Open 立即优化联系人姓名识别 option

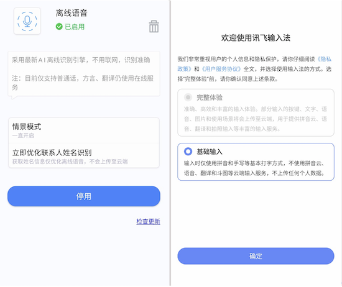pos(84,155)
